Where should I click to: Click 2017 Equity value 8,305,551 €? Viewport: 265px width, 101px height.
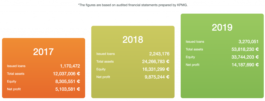coord(68,81)
